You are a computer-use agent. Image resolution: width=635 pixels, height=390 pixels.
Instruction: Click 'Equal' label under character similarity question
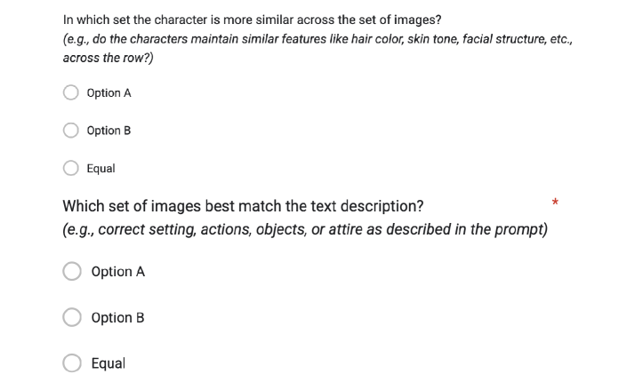click(x=100, y=168)
